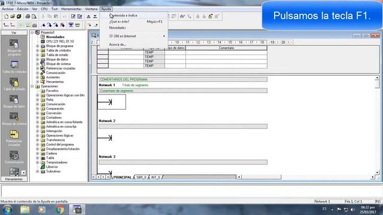Screen dimensions: 383x215
Task: Open File Explorer from taskbar
Action: click(25, 210)
